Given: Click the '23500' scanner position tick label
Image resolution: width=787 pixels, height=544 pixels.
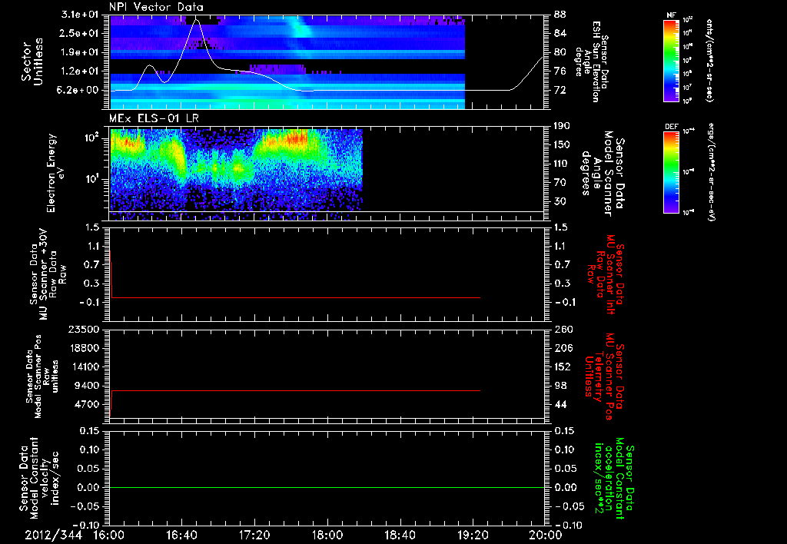Looking at the screenshot, I should click(84, 329).
